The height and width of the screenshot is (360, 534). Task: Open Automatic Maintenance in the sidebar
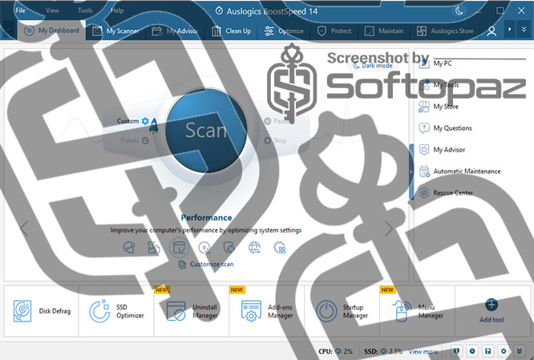(x=467, y=172)
